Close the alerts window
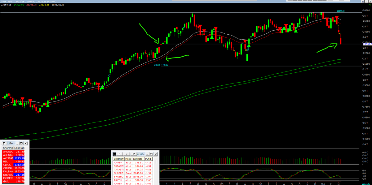This screenshot has width=372, height=185. tap(156, 154)
